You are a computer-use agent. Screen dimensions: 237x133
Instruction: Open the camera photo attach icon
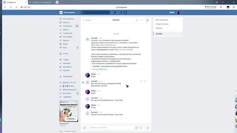[136, 127]
